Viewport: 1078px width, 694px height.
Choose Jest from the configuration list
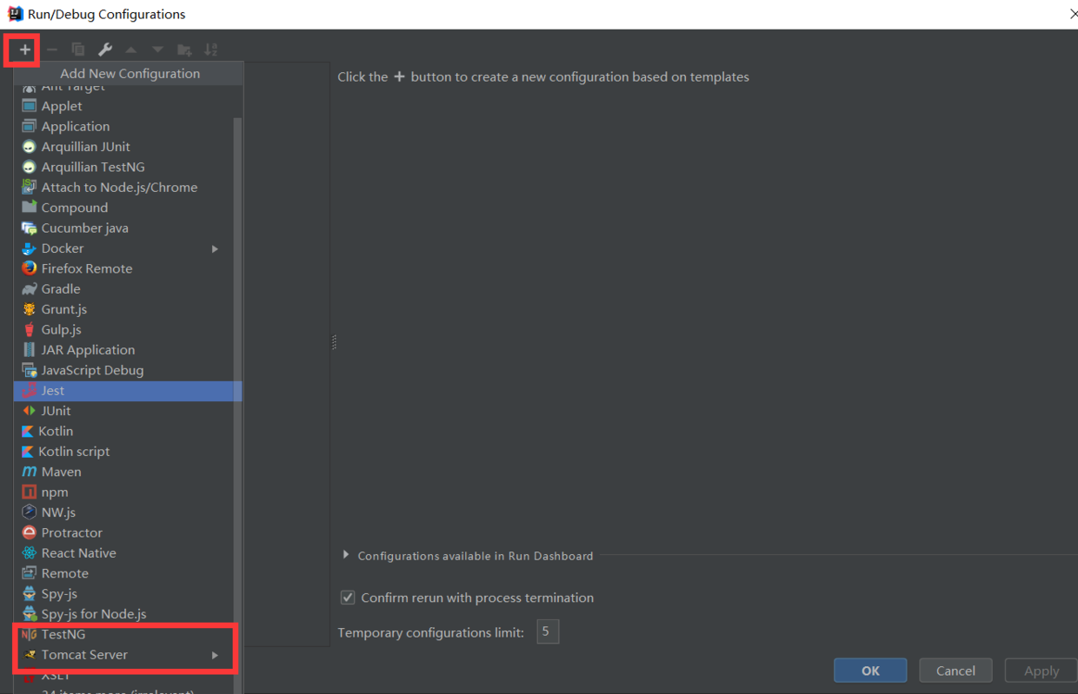pyautogui.click(x=128, y=391)
